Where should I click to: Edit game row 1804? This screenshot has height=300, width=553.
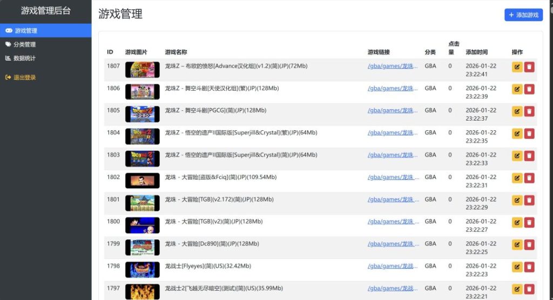click(x=517, y=134)
